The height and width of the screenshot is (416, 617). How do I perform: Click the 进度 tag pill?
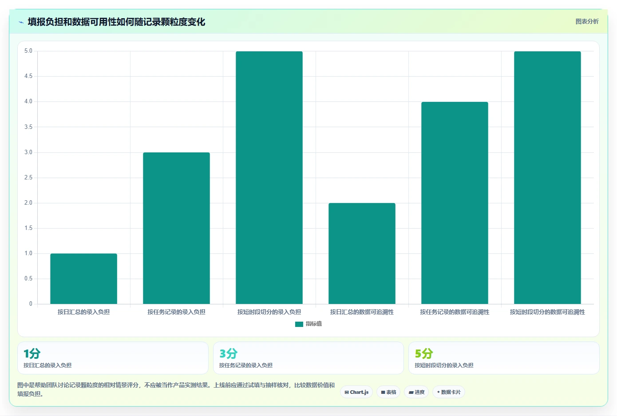pos(416,392)
